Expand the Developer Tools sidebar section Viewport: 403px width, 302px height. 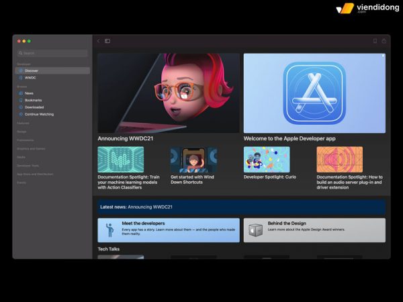pyautogui.click(x=28, y=165)
